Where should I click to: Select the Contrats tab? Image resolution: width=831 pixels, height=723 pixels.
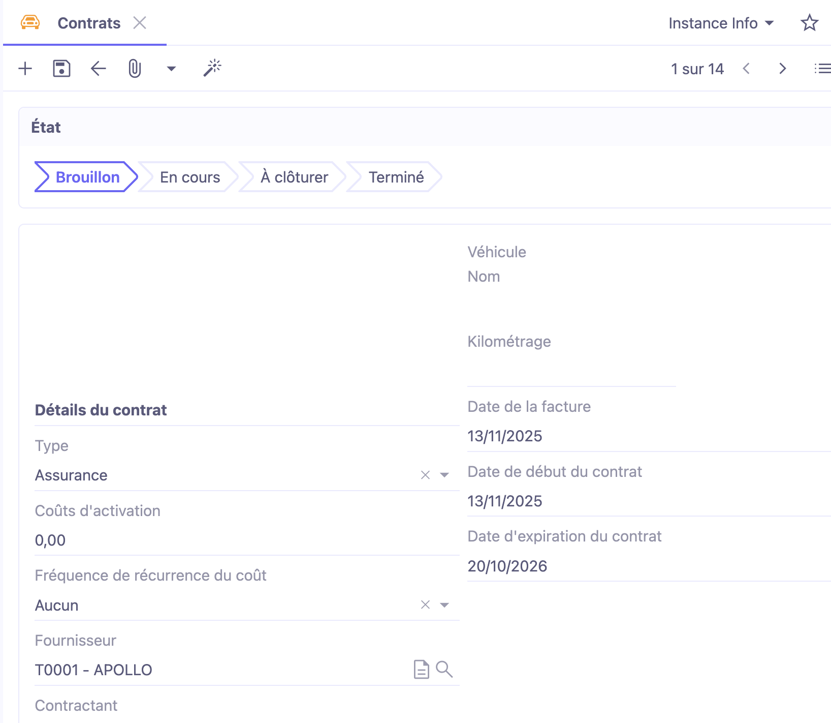click(89, 23)
